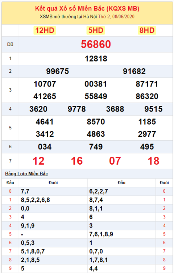
Task: Click third prize number 00381
Action: click(x=96, y=84)
